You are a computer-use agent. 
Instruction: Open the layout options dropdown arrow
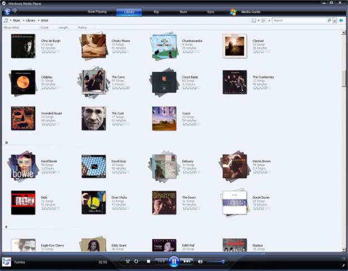pyautogui.click(x=259, y=21)
